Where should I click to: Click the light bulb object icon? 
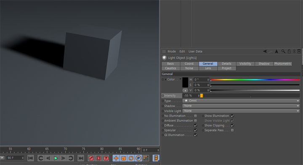[x=164, y=58]
